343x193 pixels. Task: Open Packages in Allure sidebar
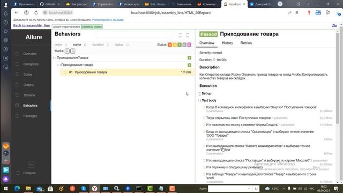coord(30,116)
